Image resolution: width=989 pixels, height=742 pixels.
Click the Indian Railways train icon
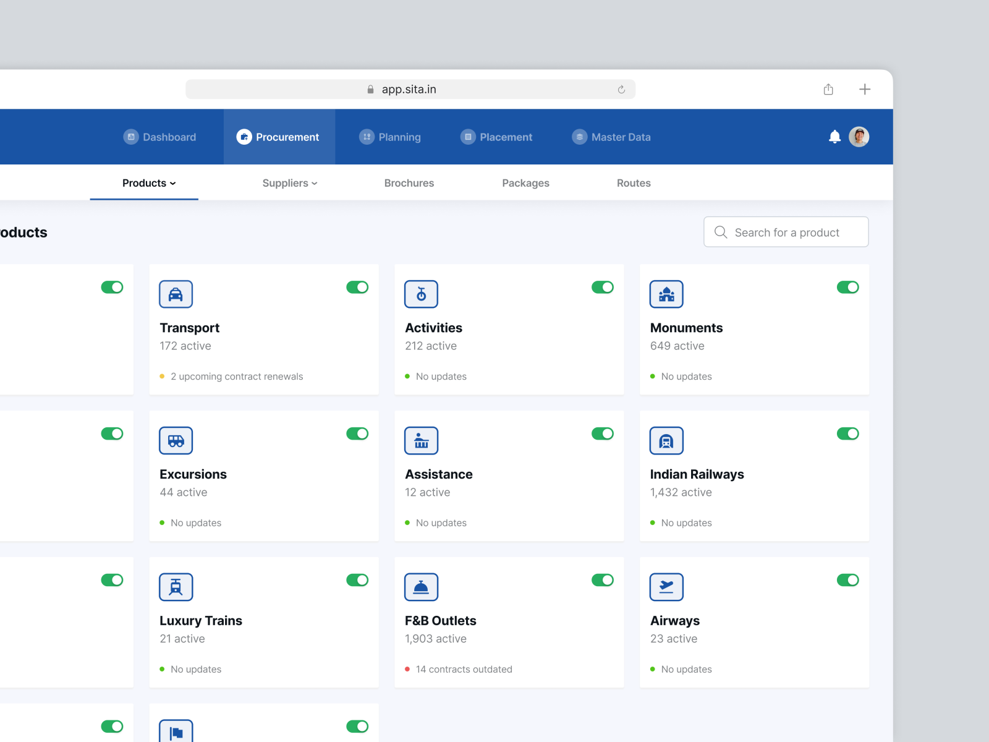point(666,441)
